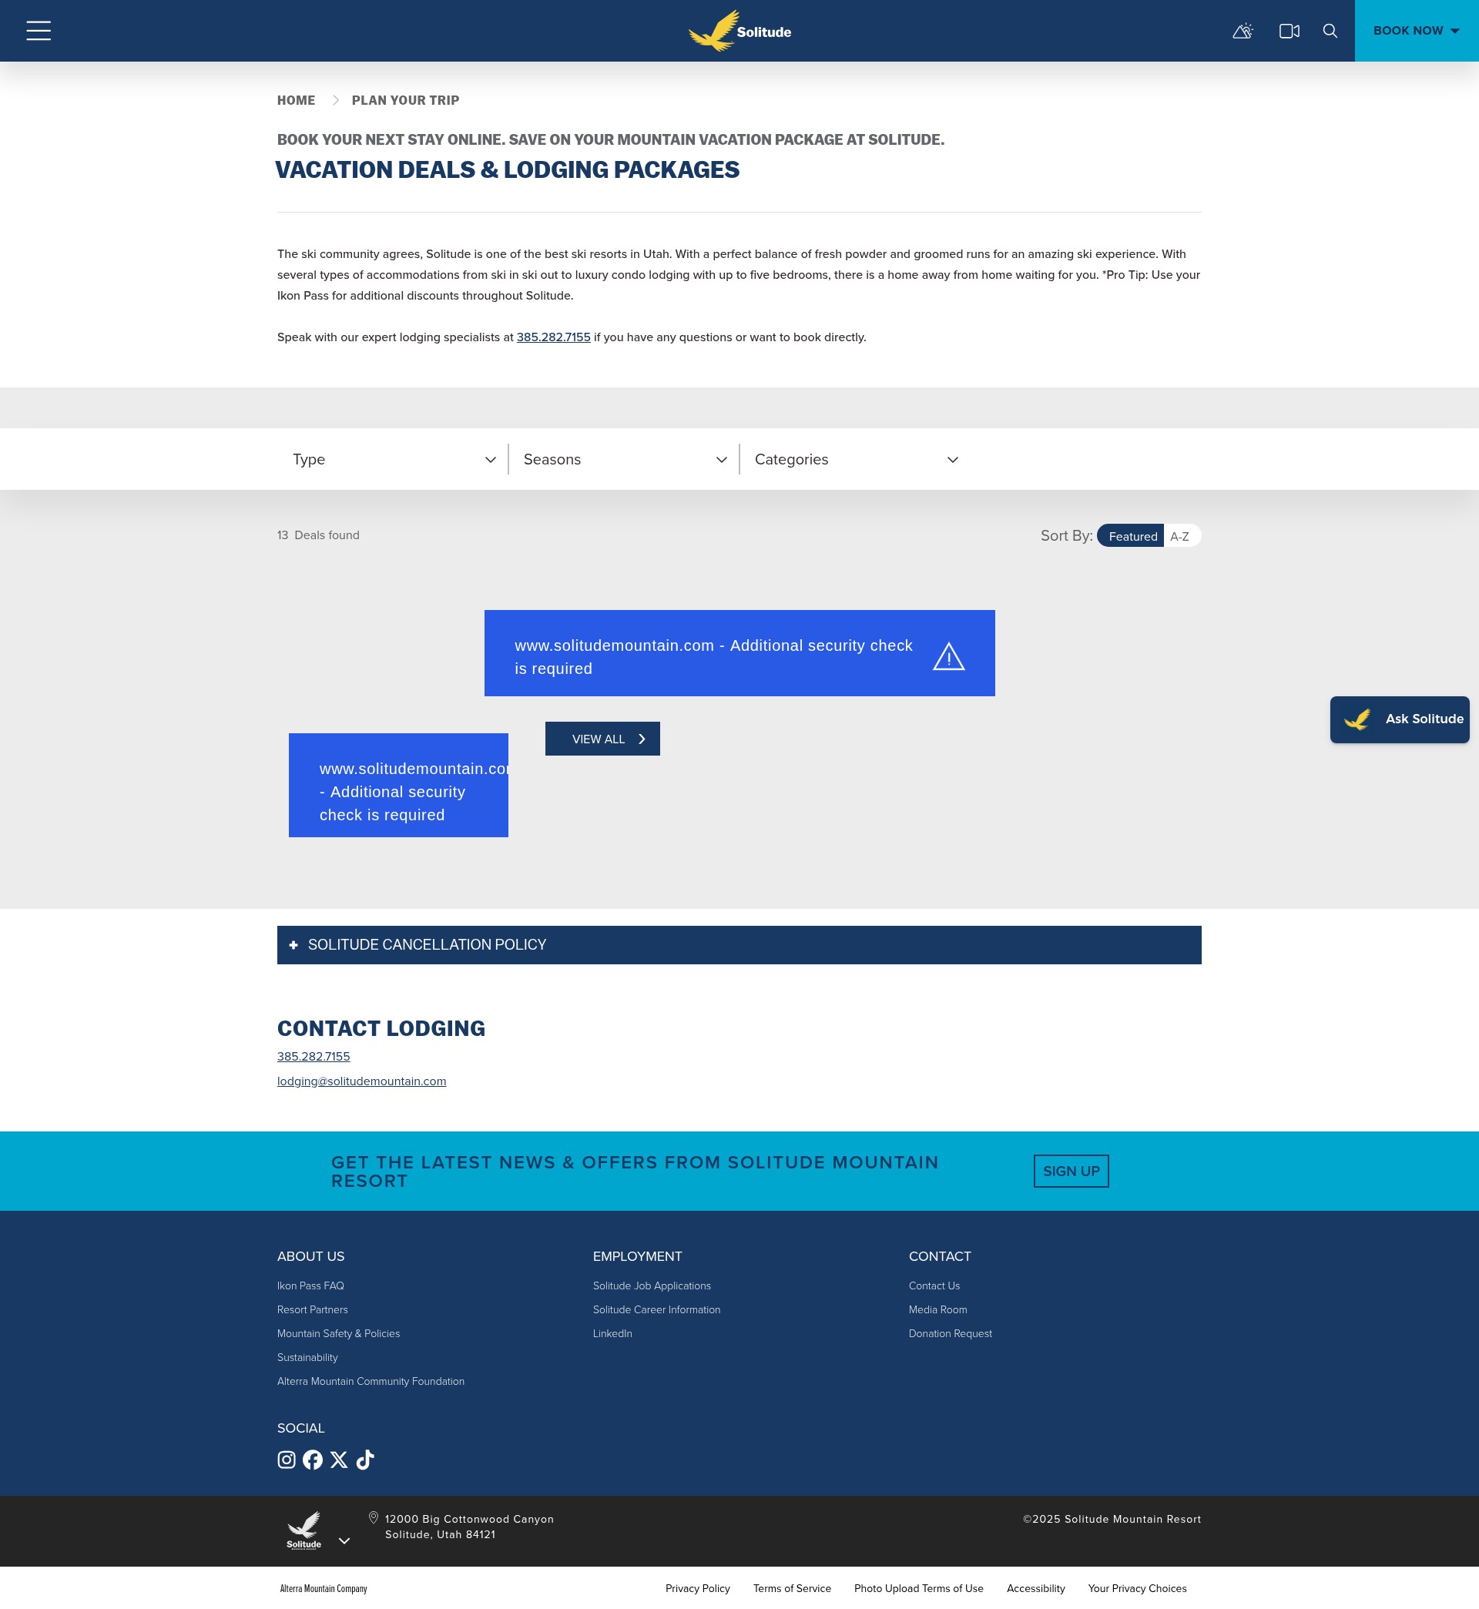
Task: Open the Alterra Mountain Company link
Action: (x=324, y=1589)
